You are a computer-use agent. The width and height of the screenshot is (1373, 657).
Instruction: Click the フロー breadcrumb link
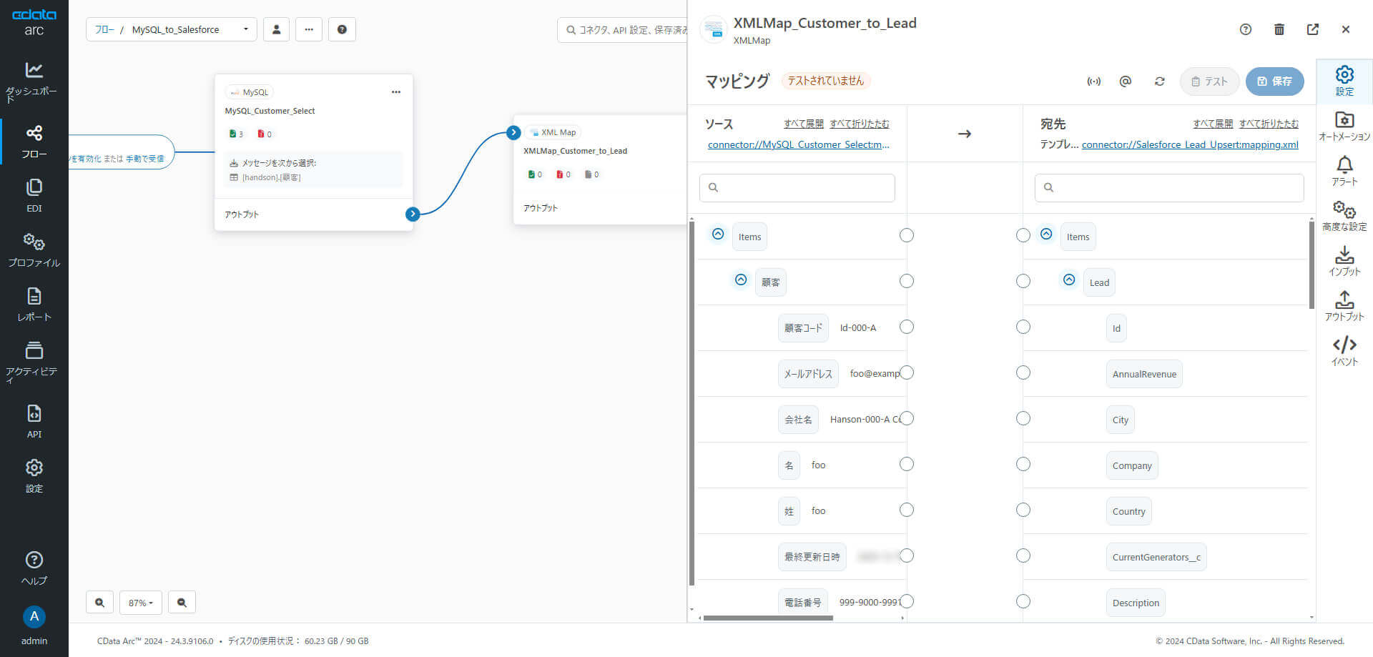(104, 29)
